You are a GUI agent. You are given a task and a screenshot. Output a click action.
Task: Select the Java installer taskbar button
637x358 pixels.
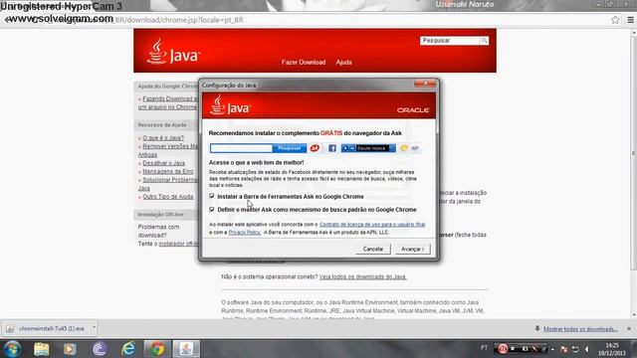186,349
